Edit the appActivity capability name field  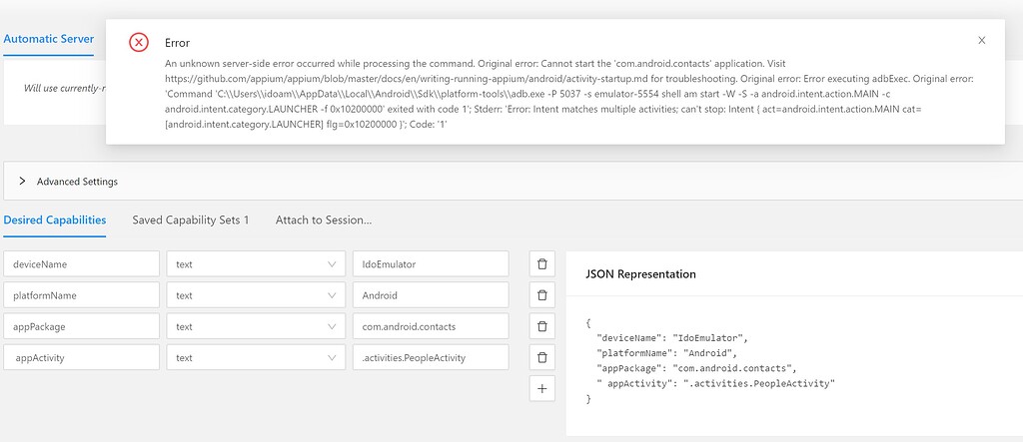(81, 357)
